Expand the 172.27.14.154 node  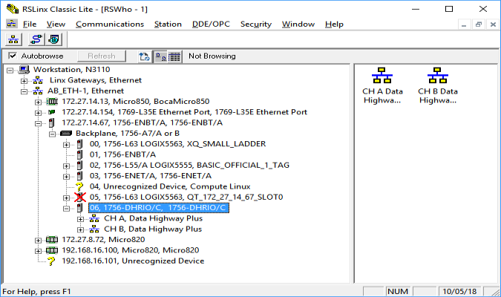tap(38, 113)
